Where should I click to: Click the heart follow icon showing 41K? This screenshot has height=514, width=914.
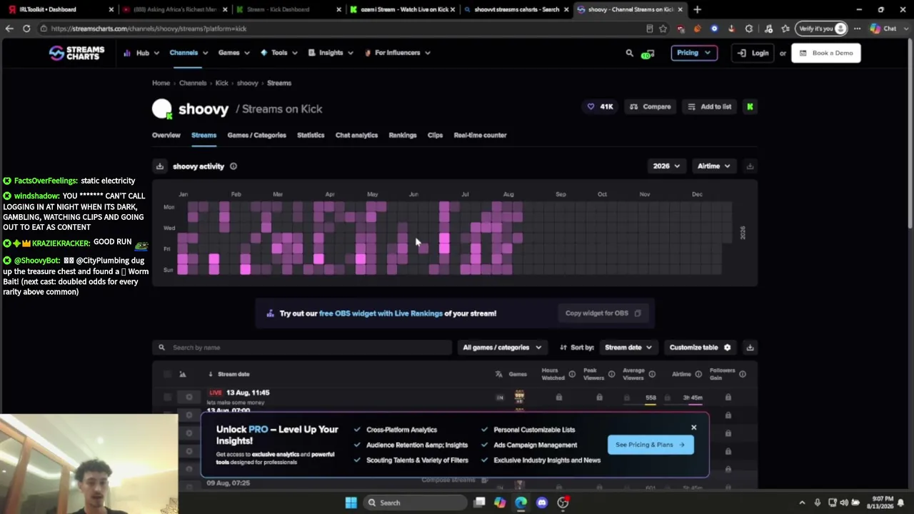[x=591, y=106]
